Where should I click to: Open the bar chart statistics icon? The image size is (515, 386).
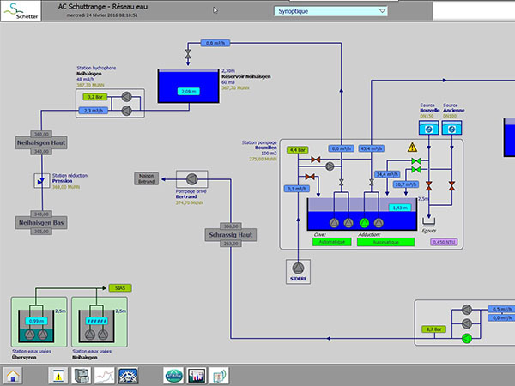[x=196, y=376]
